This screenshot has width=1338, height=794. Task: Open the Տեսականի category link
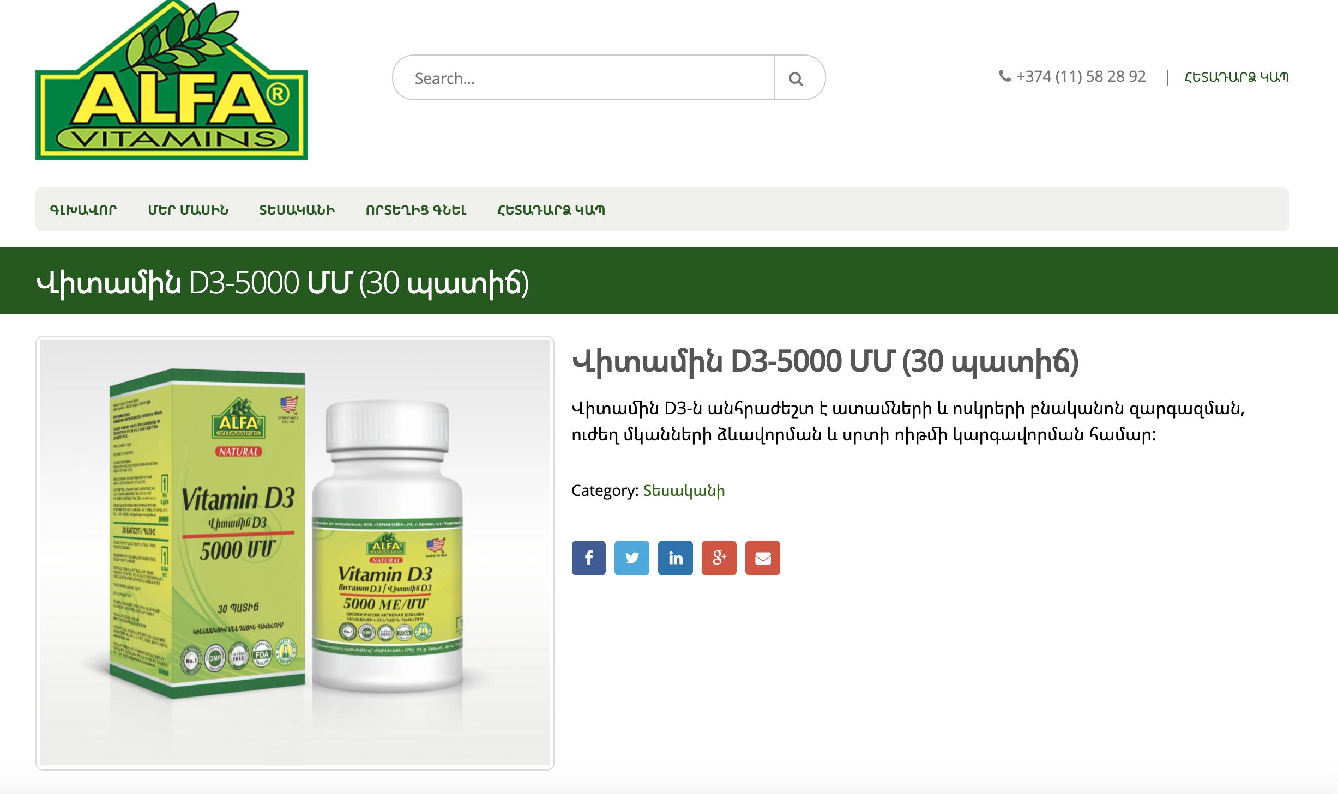pyautogui.click(x=684, y=490)
